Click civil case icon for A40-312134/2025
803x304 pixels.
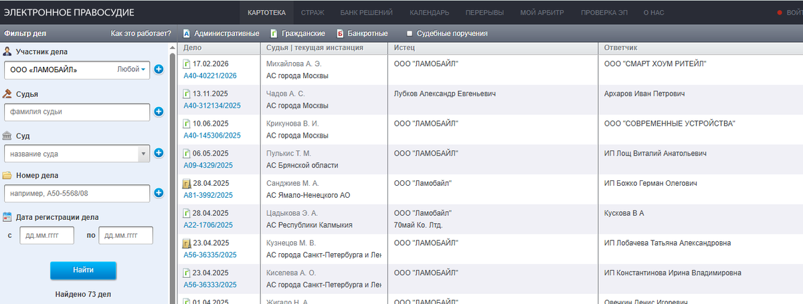click(187, 94)
